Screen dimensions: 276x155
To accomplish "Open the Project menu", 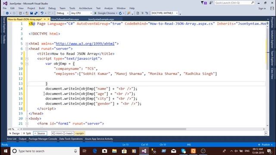I will tap(31, 8).
